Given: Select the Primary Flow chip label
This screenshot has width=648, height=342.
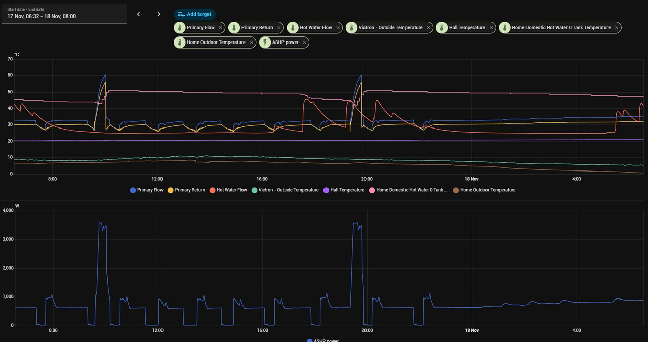Looking at the screenshot, I should 200,28.
